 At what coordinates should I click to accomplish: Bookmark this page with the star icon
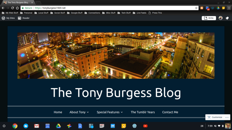tap(196, 8)
